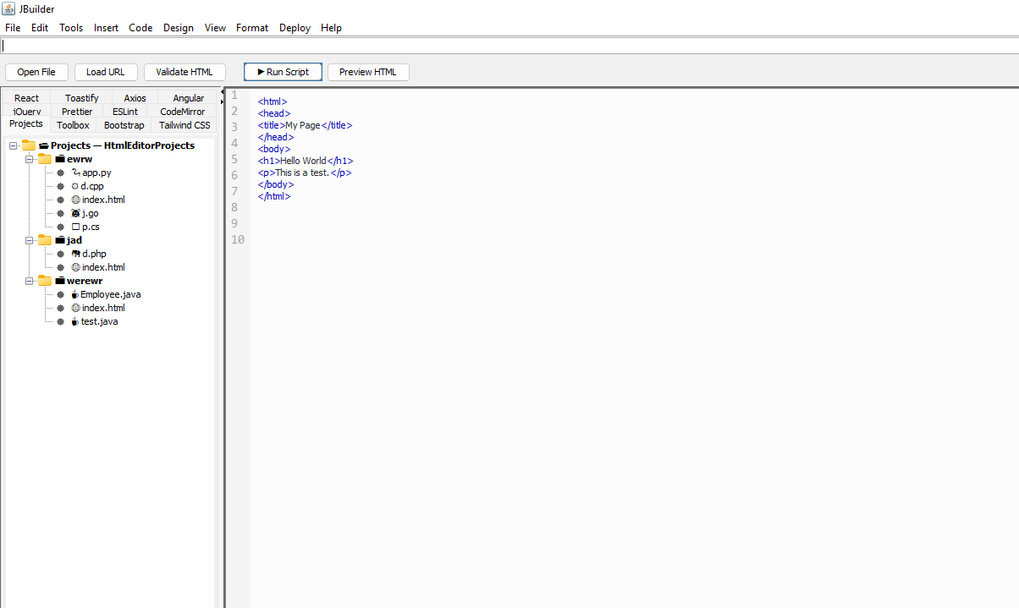The width and height of the screenshot is (1019, 608).
Task: Switch to the Tailwind CSS tab
Action: 185,125
